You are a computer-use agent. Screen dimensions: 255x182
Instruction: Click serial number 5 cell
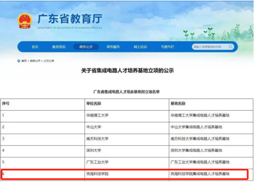pyautogui.click(x=43, y=163)
